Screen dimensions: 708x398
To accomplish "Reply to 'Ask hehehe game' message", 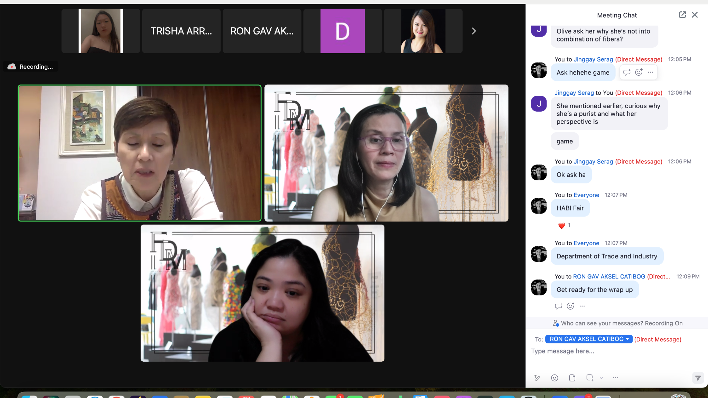I will click(627, 72).
